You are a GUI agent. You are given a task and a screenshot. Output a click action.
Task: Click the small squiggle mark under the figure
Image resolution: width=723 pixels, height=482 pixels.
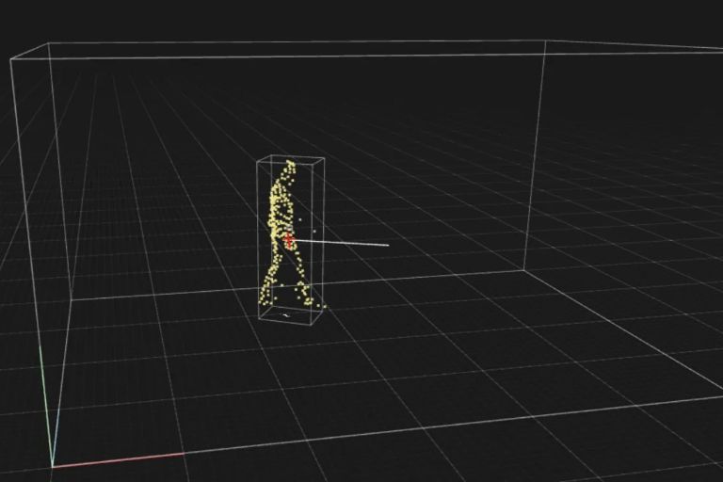(285, 315)
